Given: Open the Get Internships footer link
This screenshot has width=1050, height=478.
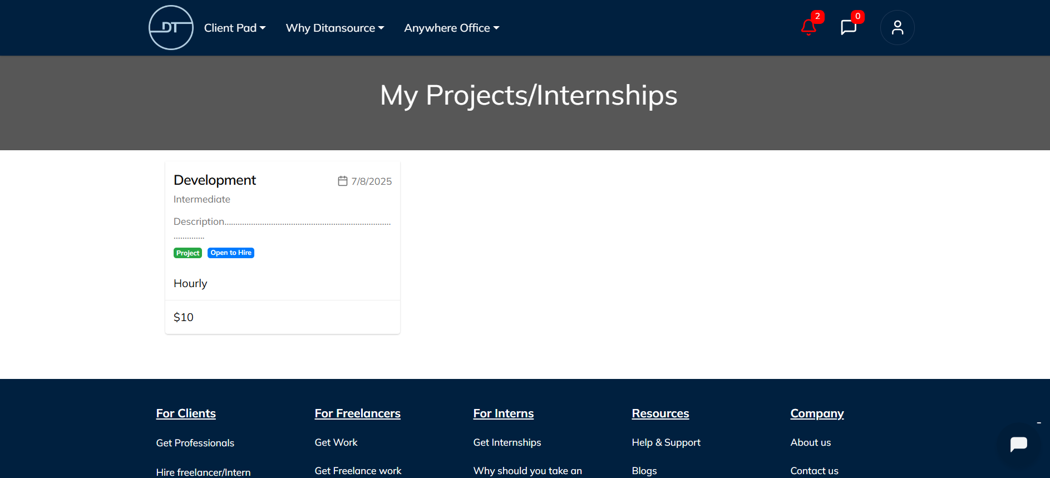Looking at the screenshot, I should (507, 442).
